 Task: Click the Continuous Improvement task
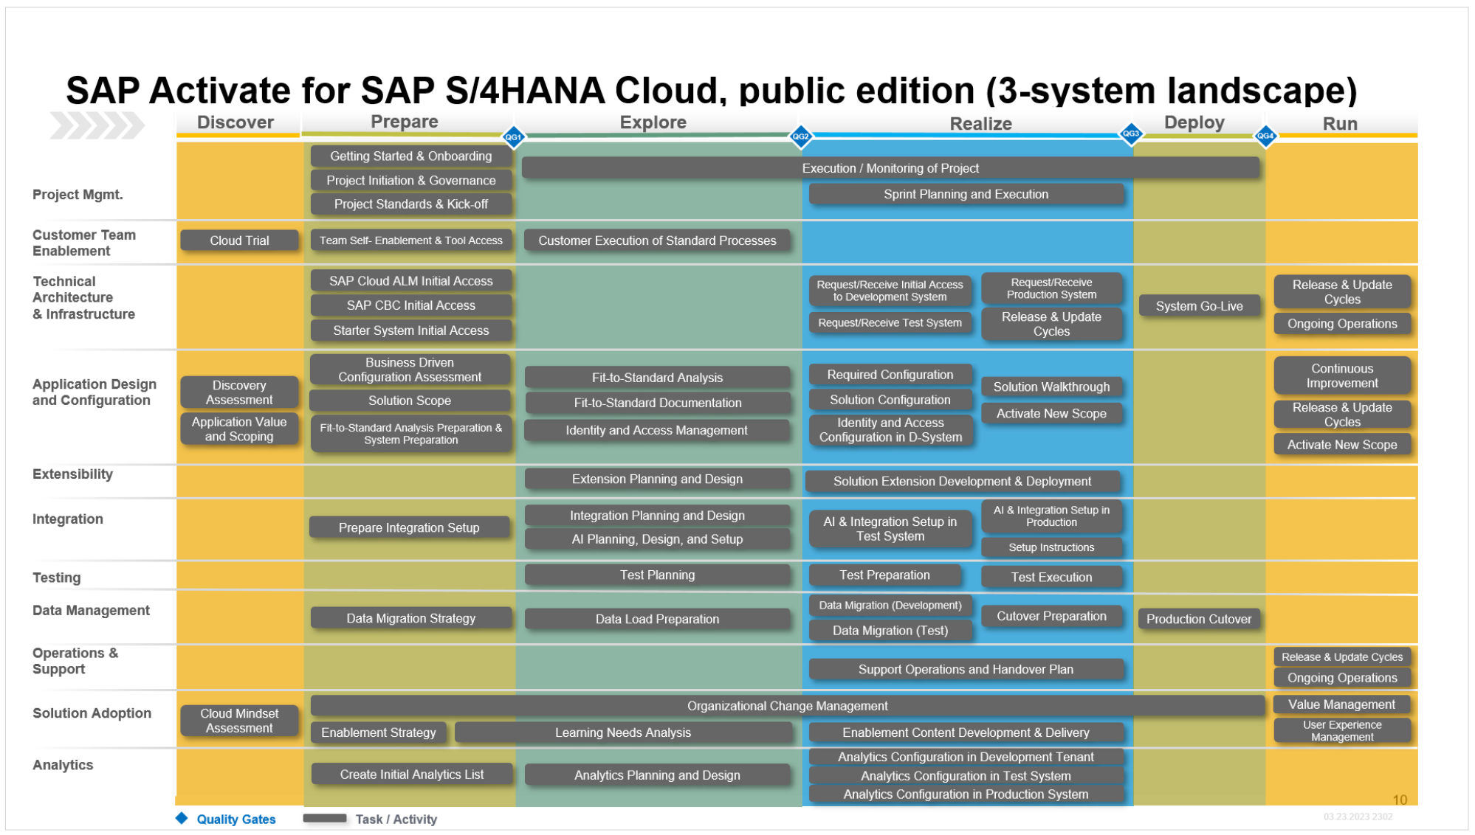pos(1342,376)
